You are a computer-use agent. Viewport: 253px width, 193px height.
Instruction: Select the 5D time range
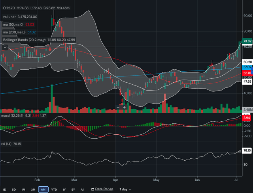[14, 189]
